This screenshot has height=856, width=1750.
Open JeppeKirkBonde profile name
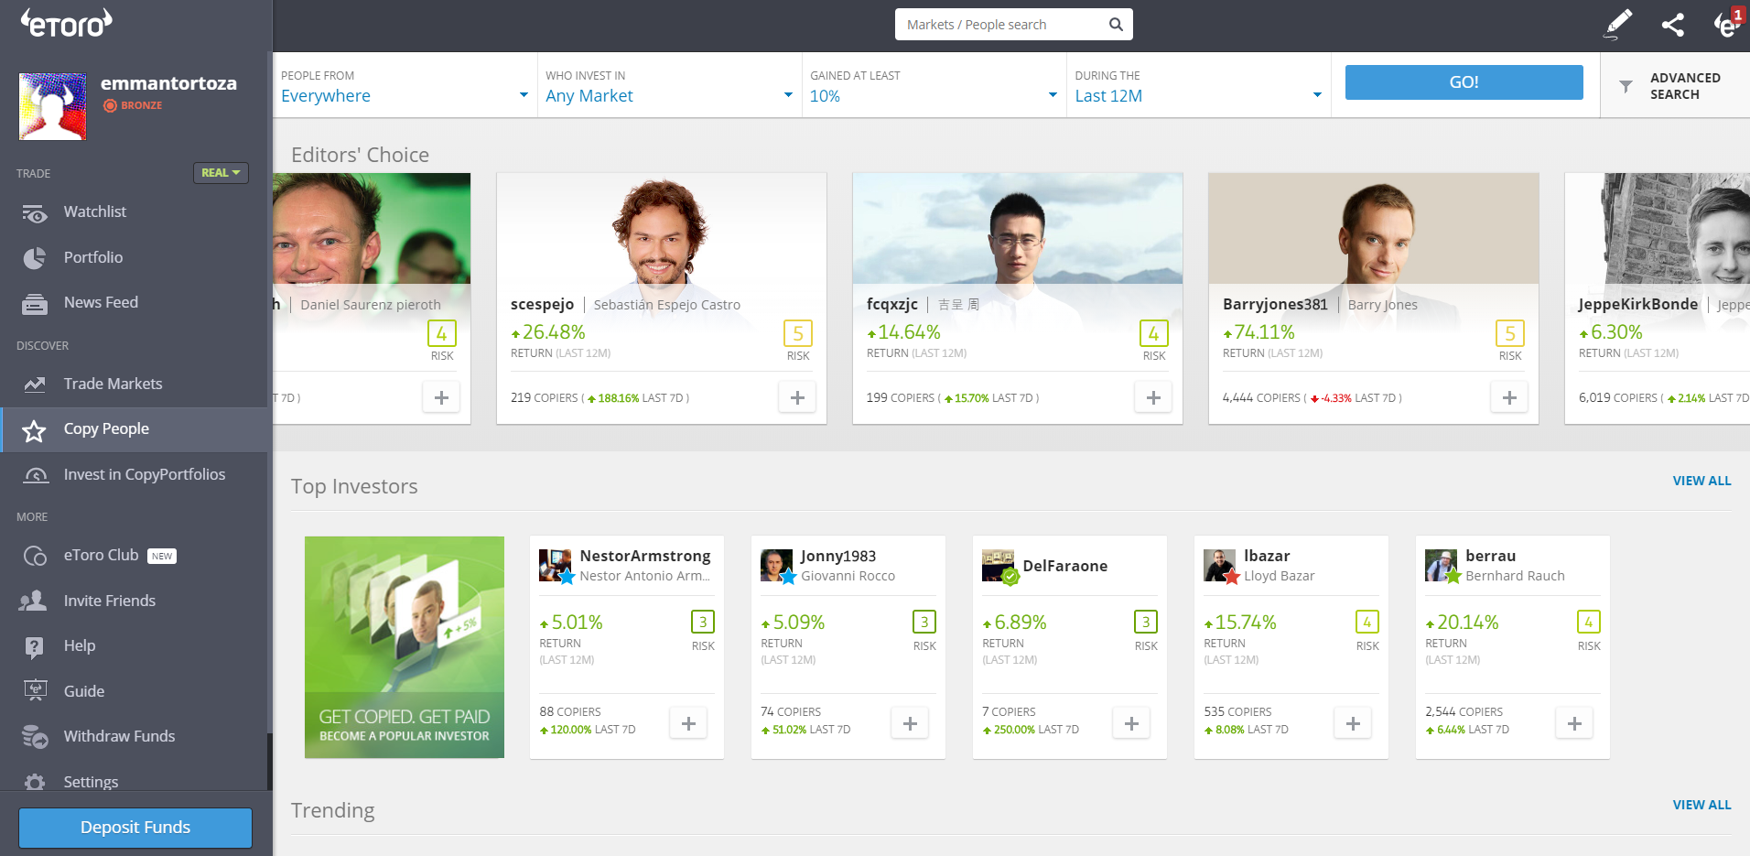click(x=1637, y=304)
